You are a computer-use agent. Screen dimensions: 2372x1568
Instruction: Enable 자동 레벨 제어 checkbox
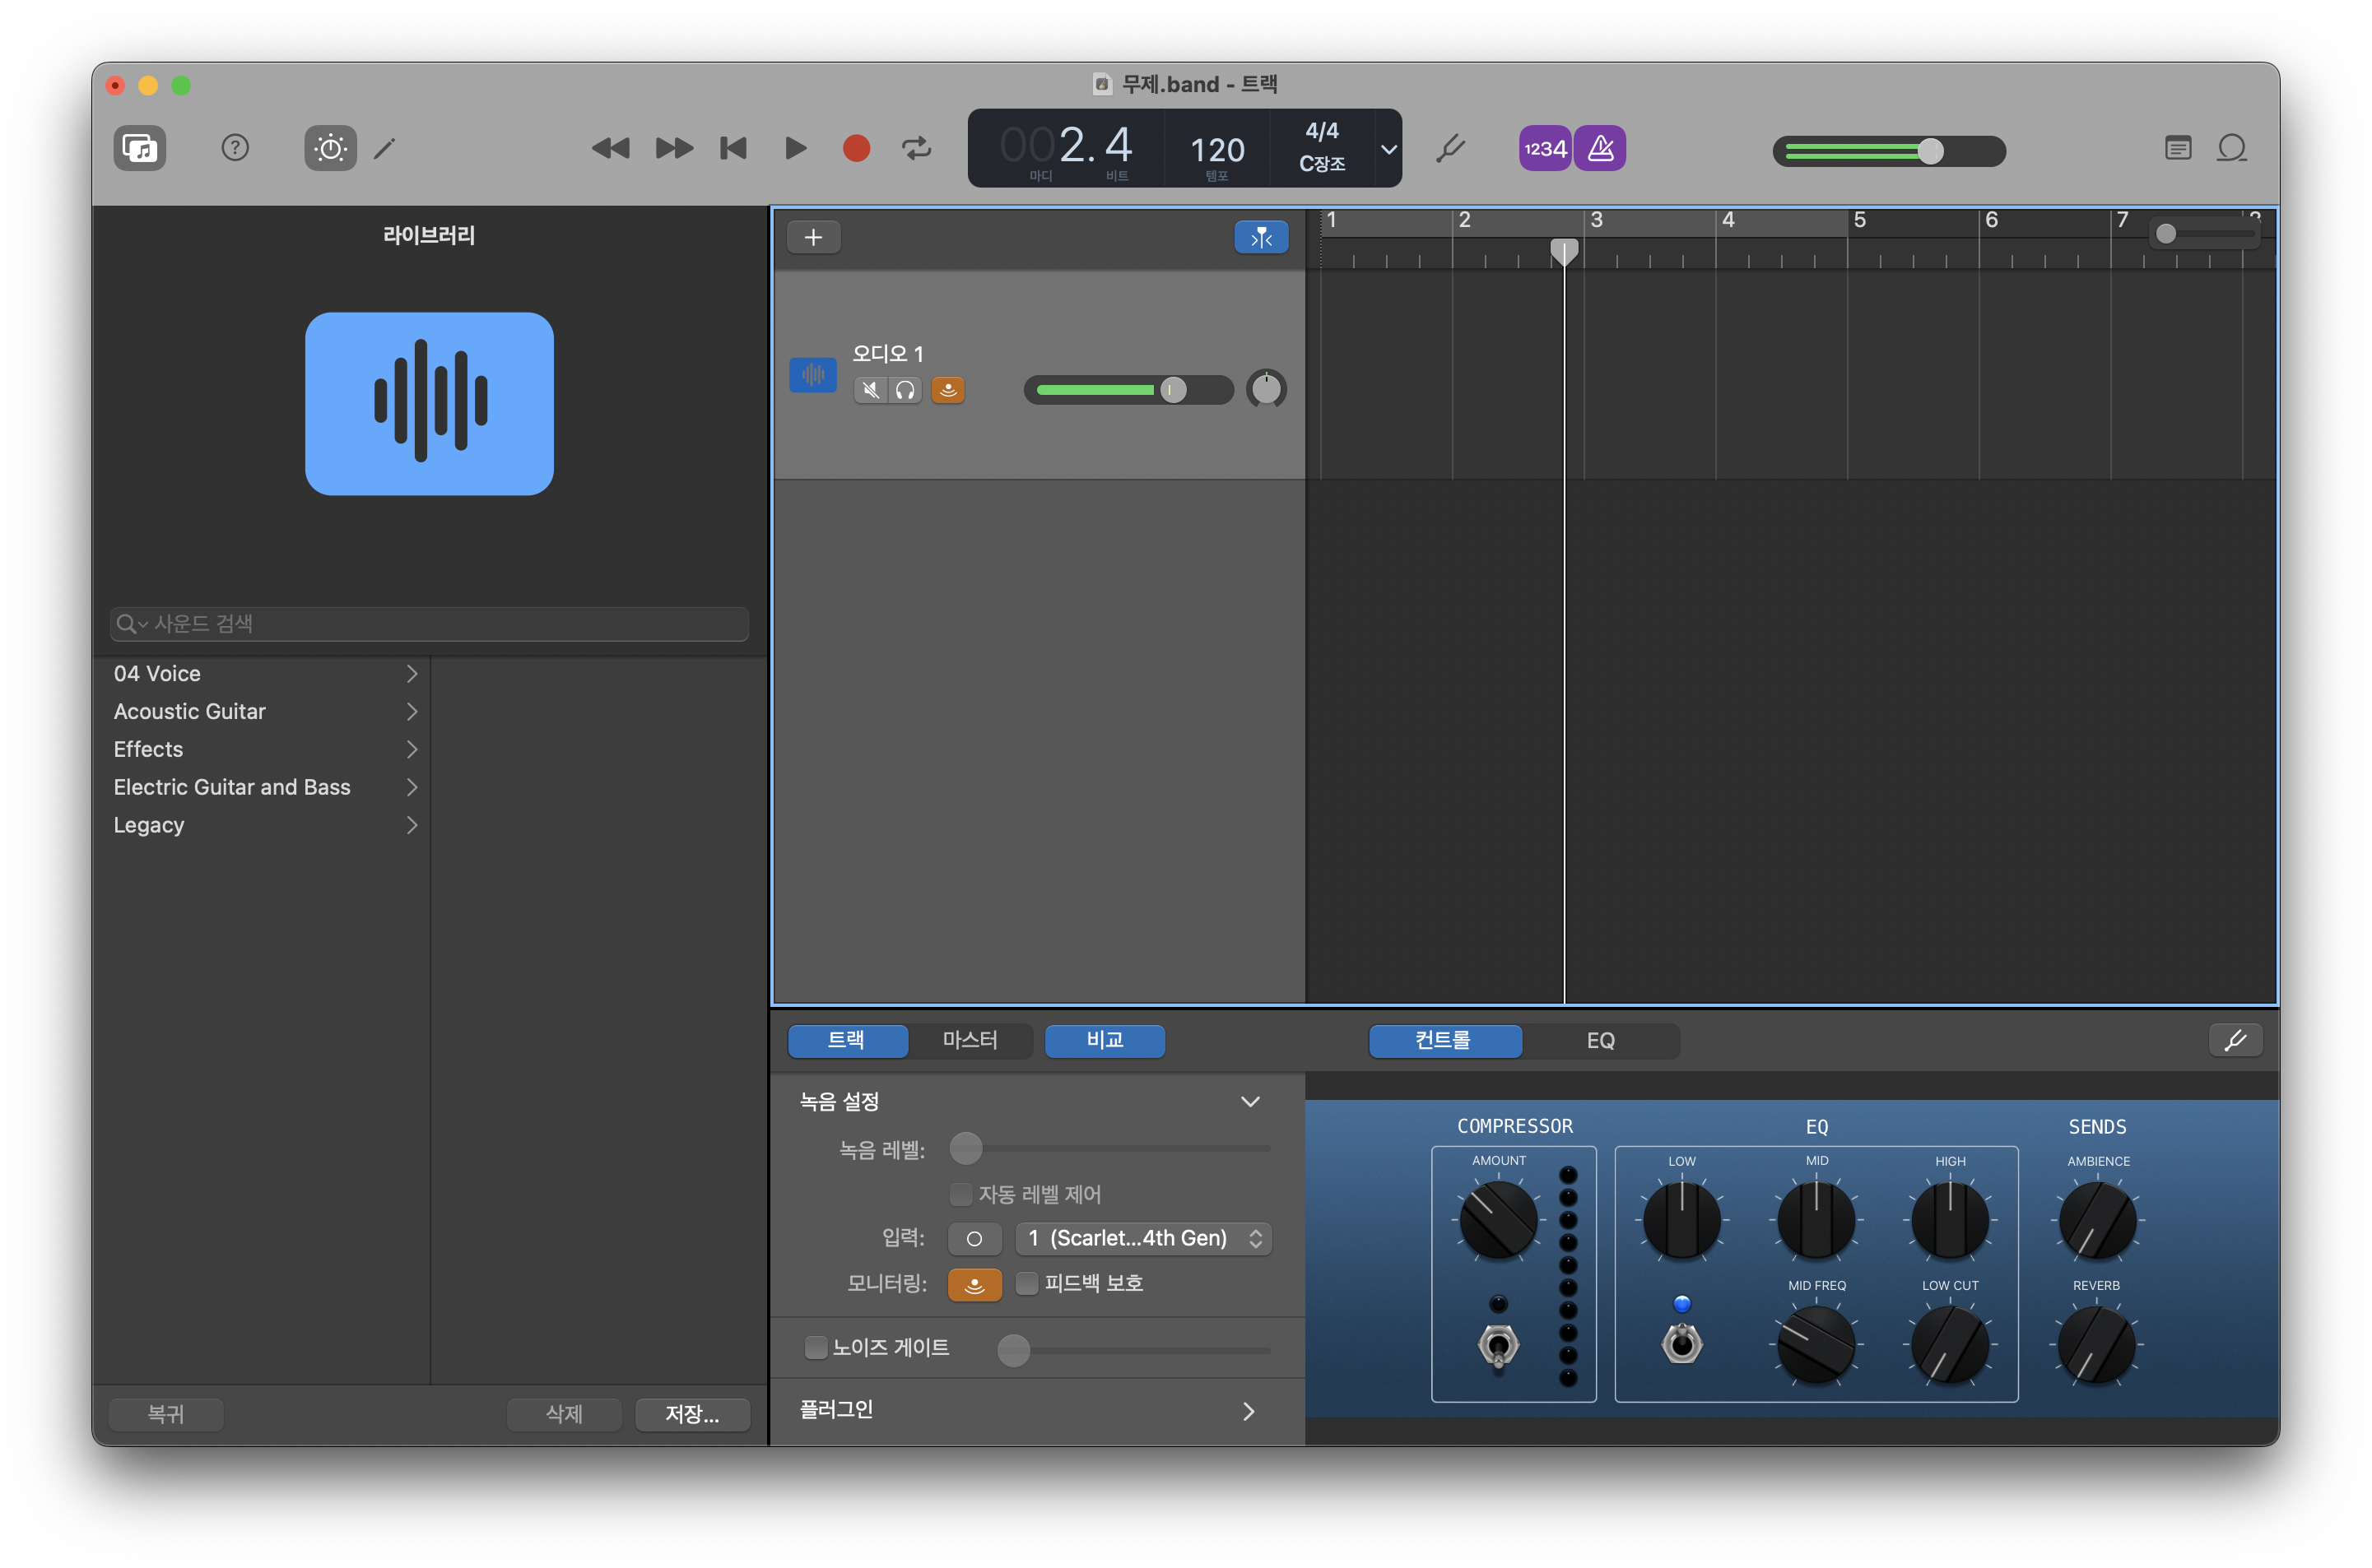pyautogui.click(x=960, y=1194)
